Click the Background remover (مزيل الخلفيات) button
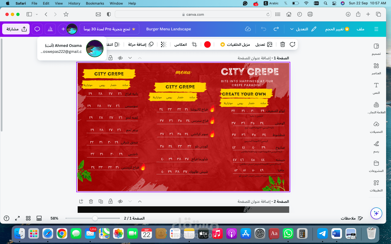391x244 pixels. click(235, 44)
